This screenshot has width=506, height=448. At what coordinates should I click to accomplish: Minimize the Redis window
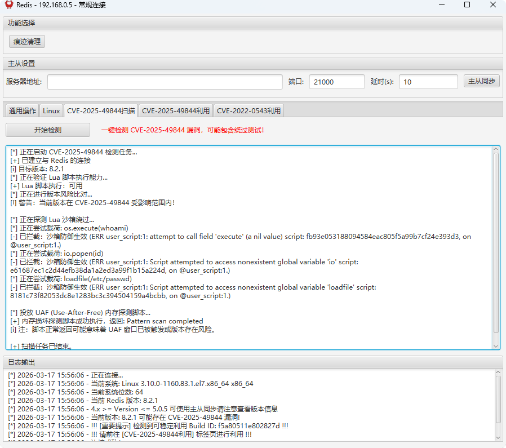(442, 5)
